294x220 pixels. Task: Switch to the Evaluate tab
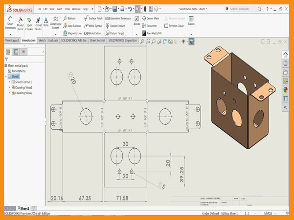click(x=53, y=40)
